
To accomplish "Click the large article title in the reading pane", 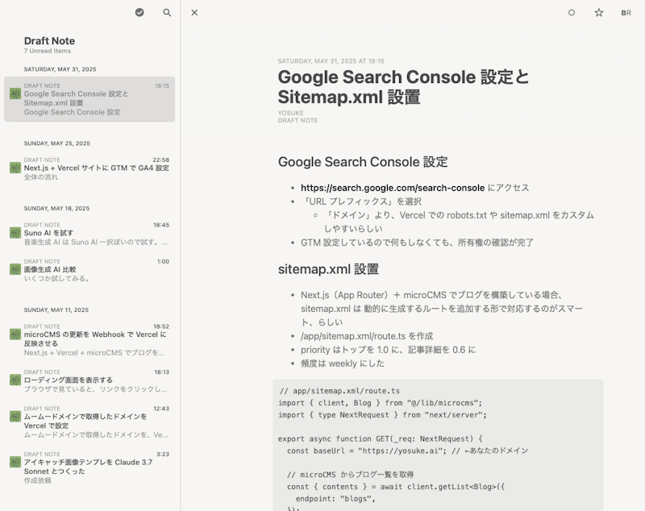I will (403, 87).
